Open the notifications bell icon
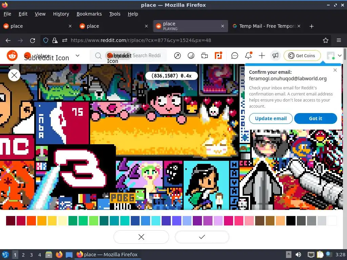Screen dimensions: 347x260 tap(248, 56)
